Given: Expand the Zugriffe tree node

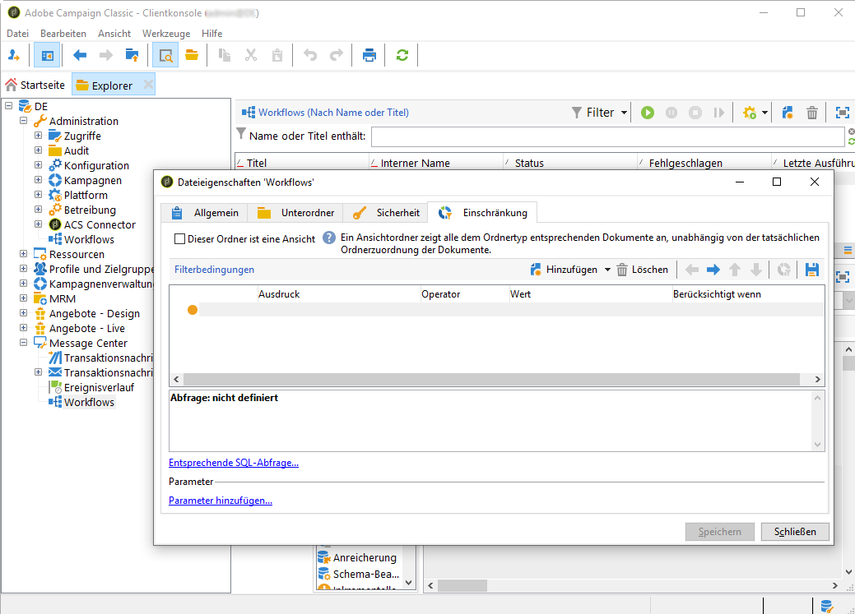Looking at the screenshot, I should click(x=38, y=135).
